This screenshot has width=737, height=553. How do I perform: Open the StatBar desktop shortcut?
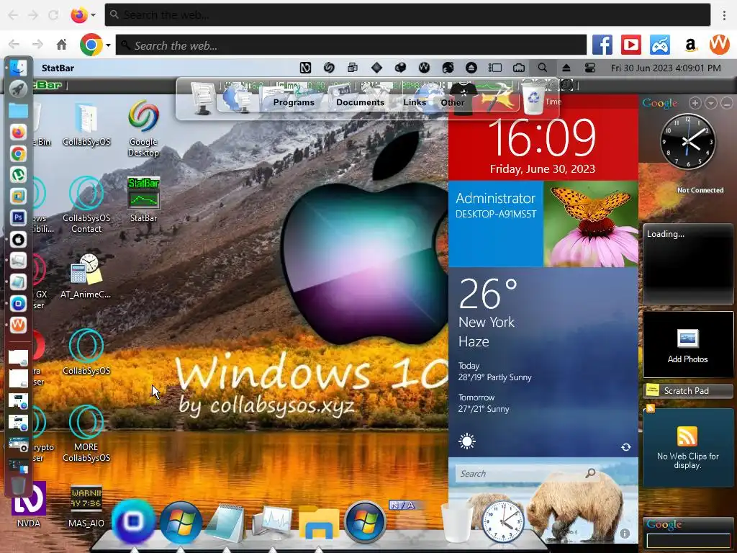tap(143, 199)
